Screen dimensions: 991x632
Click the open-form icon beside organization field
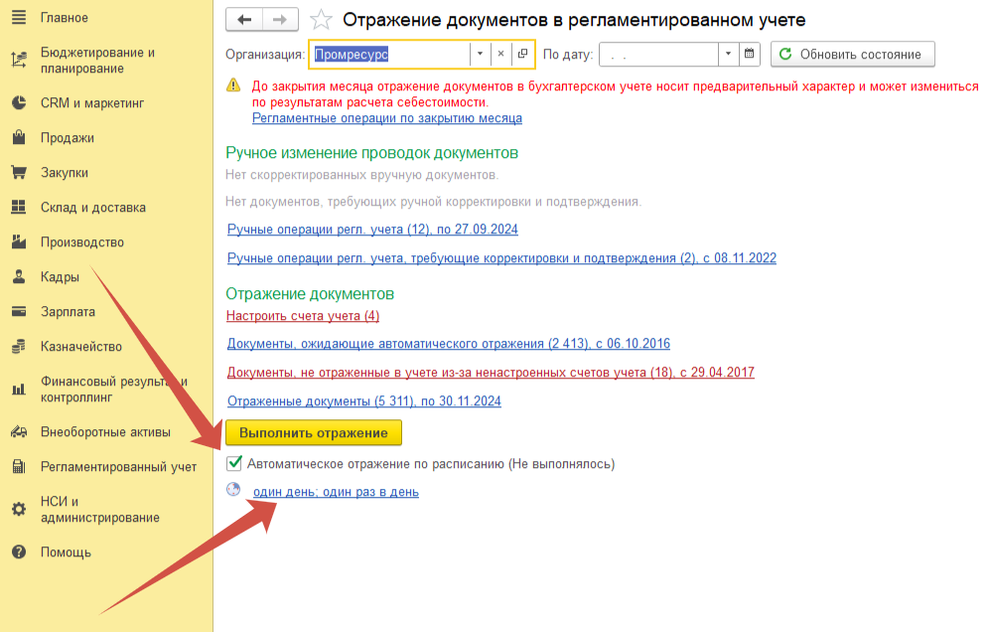522,54
